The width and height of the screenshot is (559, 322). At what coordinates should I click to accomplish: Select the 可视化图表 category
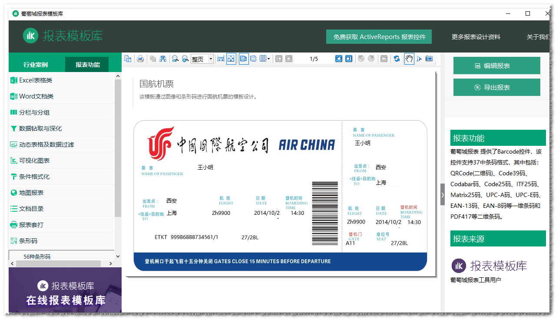click(62, 161)
